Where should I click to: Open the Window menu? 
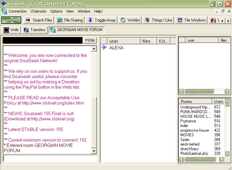pyautogui.click(x=84, y=11)
